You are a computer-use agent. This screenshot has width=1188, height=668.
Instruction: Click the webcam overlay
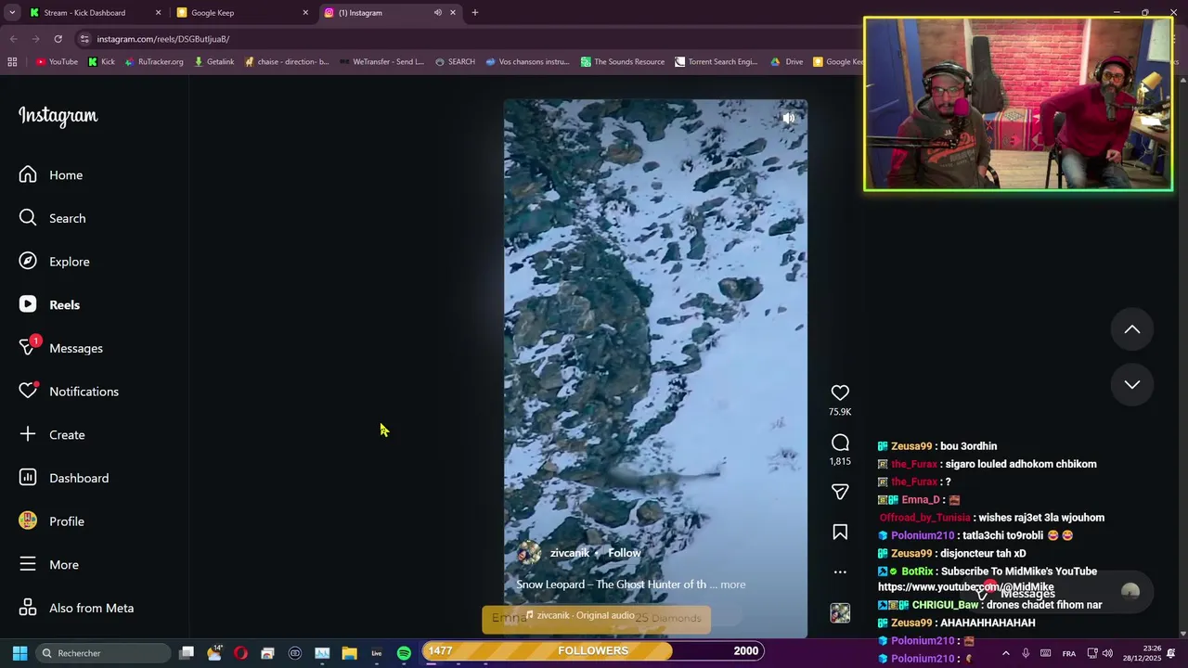coord(1018,104)
